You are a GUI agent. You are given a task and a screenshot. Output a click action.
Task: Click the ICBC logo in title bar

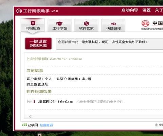pyautogui.click(x=19, y=11)
